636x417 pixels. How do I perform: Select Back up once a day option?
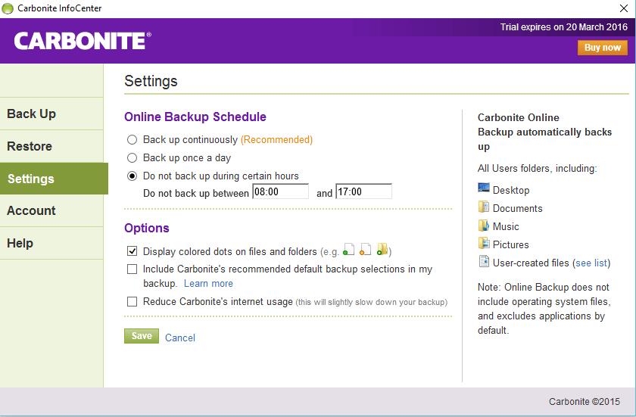click(x=132, y=157)
